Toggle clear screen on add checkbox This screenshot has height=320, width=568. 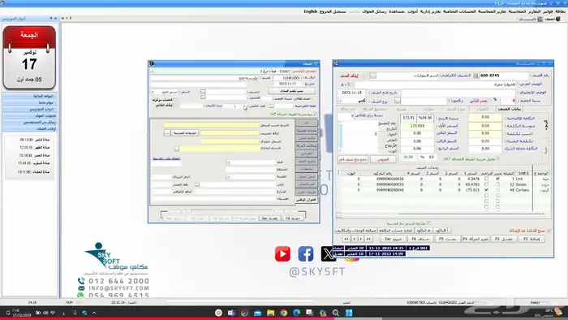pyautogui.click(x=549, y=231)
